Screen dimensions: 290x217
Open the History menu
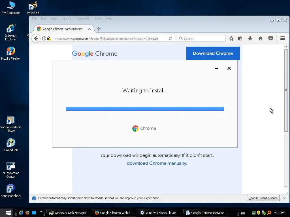(x=66, y=18)
